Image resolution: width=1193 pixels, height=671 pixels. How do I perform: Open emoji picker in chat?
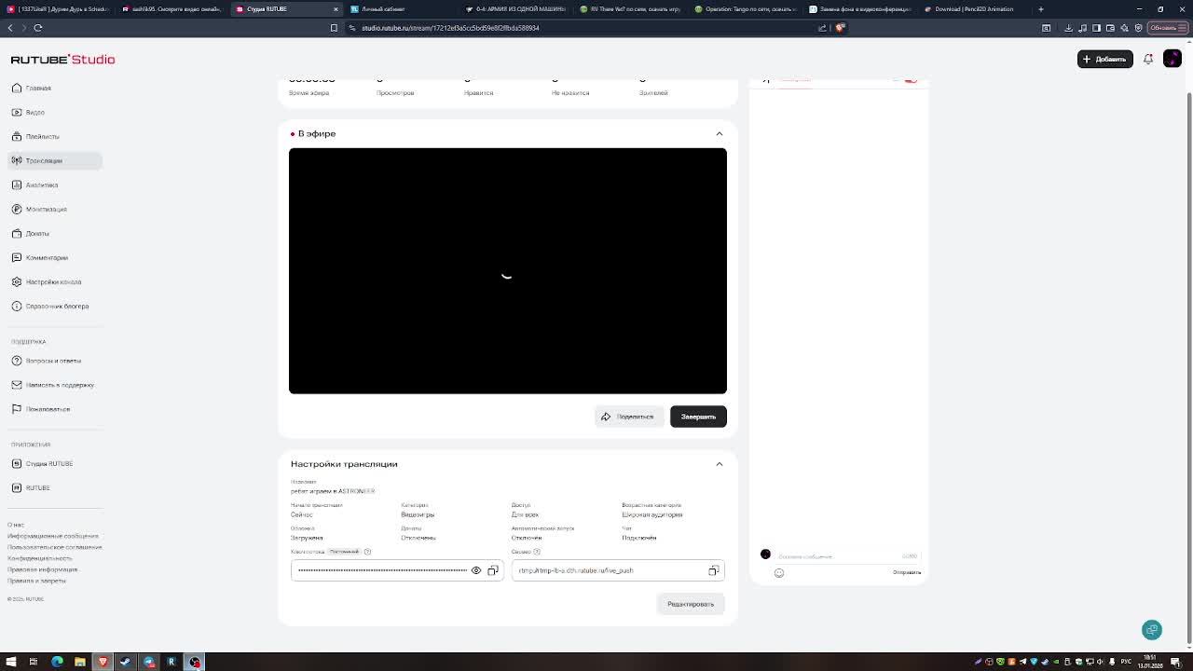[779, 573]
